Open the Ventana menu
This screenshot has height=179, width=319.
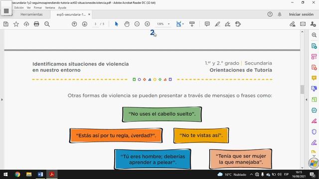coord(50,8)
